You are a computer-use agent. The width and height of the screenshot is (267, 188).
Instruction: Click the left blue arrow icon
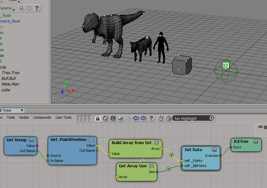click(x=136, y=118)
